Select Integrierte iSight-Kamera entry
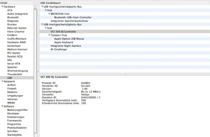Screen dimensions: 210x137 coord(66,46)
